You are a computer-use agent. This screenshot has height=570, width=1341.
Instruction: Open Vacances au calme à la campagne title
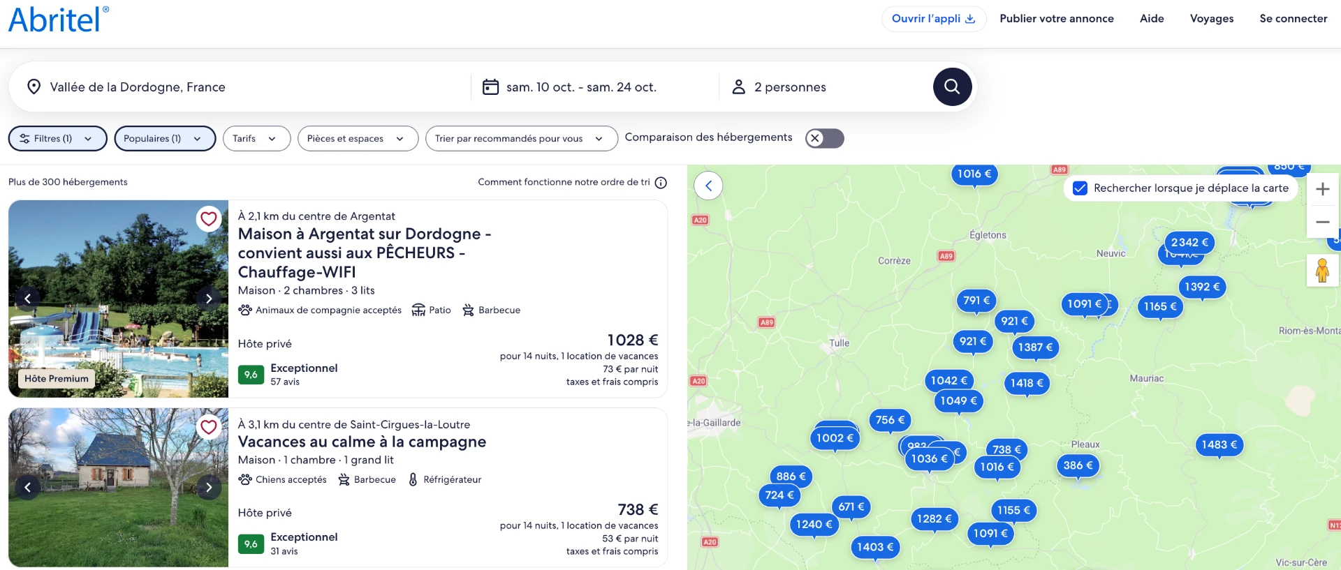[362, 442]
